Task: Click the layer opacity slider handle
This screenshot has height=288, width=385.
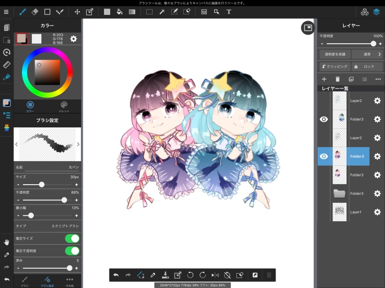Action: pos(373,44)
